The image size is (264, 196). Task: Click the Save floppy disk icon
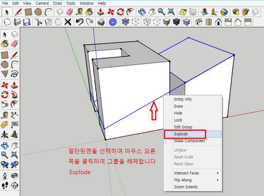(27, 22)
